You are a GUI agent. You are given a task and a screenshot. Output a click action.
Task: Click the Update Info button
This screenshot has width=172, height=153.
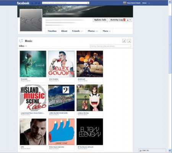click(x=100, y=20)
